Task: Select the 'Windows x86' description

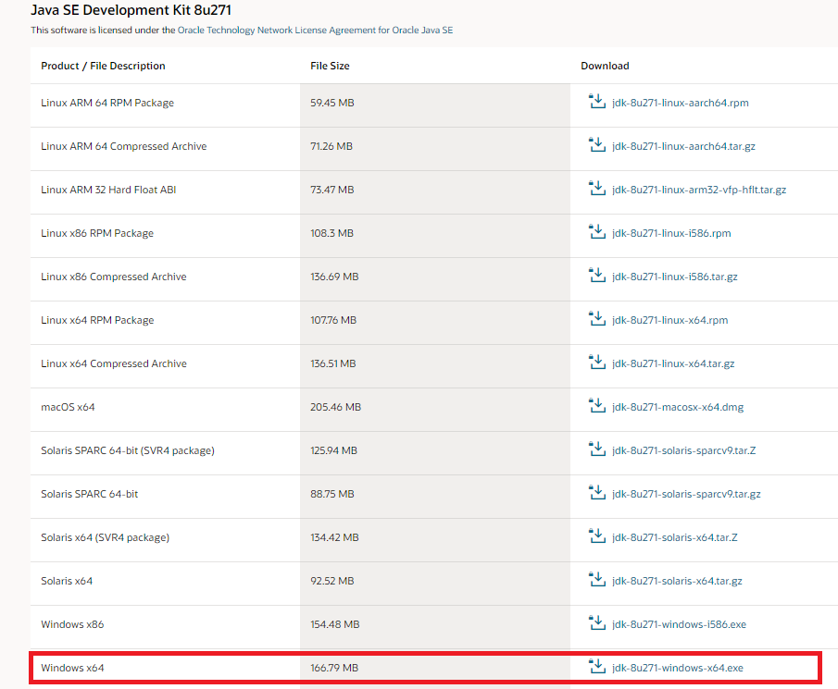Action: 72,624
